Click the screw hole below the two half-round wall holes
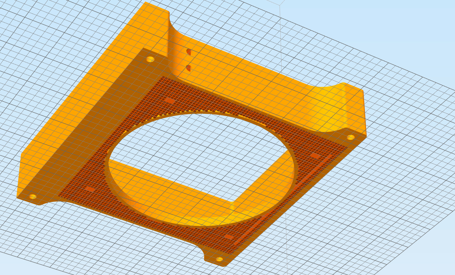 click(150, 59)
